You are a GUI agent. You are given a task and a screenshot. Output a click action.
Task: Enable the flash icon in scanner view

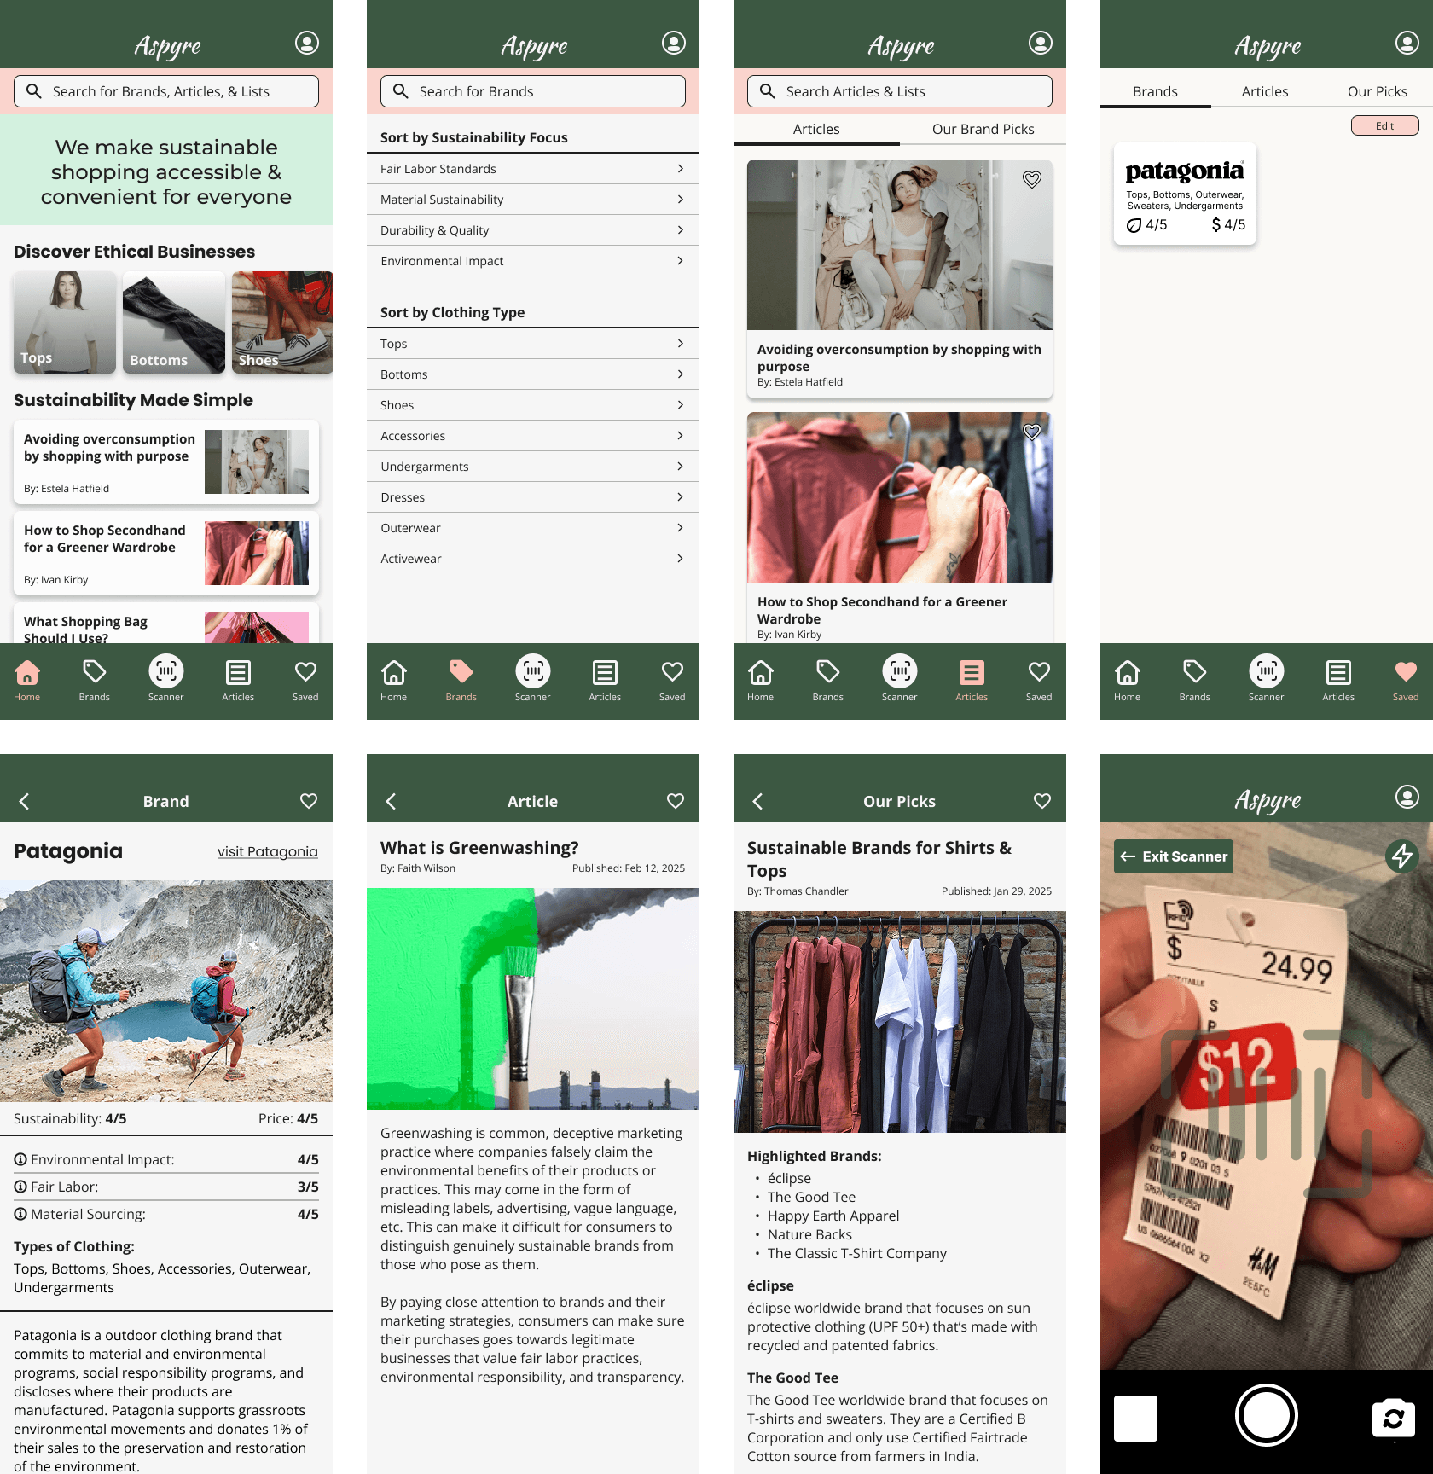point(1403,857)
